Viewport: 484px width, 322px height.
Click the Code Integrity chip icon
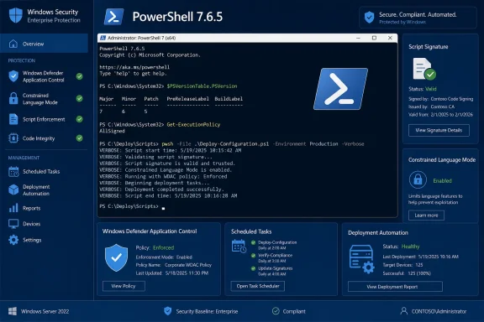(x=13, y=138)
